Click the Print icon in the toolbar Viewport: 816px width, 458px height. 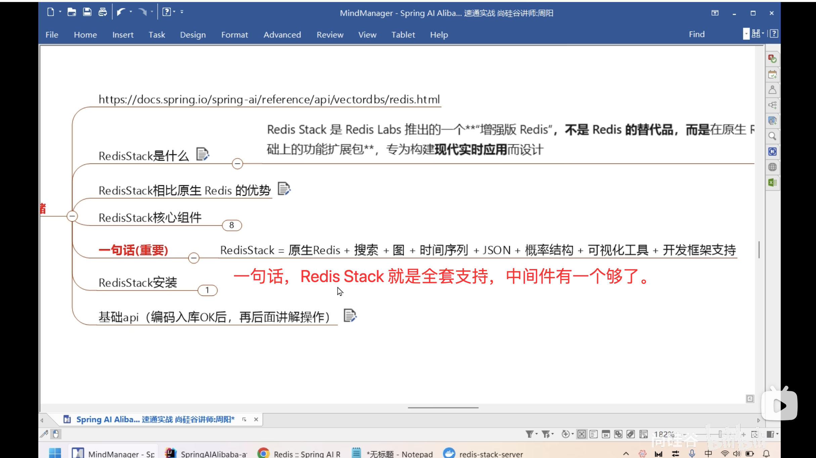click(x=103, y=12)
